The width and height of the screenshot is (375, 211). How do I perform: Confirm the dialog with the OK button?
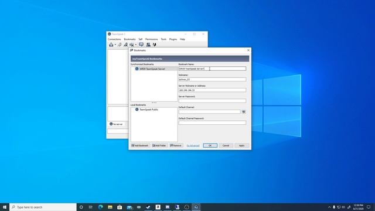210,145
